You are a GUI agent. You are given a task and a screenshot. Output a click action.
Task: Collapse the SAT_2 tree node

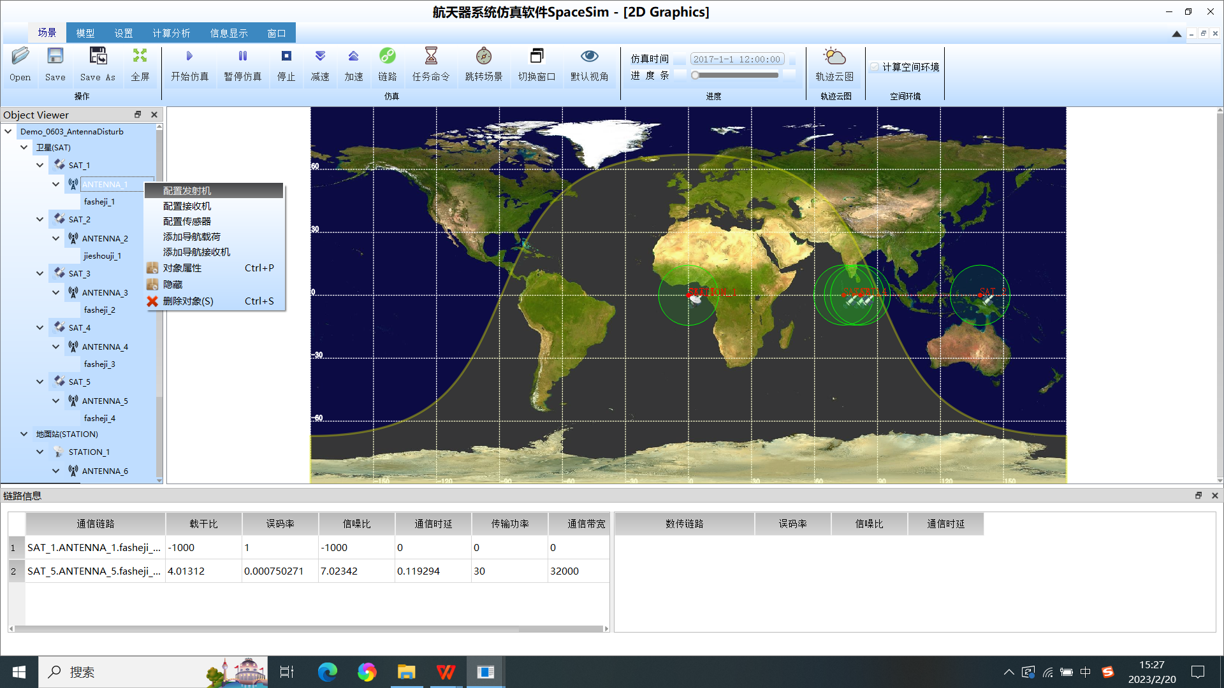pyautogui.click(x=40, y=219)
